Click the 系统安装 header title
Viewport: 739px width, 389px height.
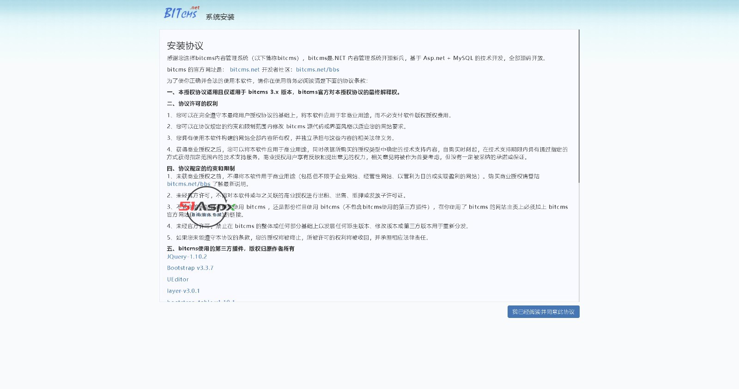click(220, 17)
